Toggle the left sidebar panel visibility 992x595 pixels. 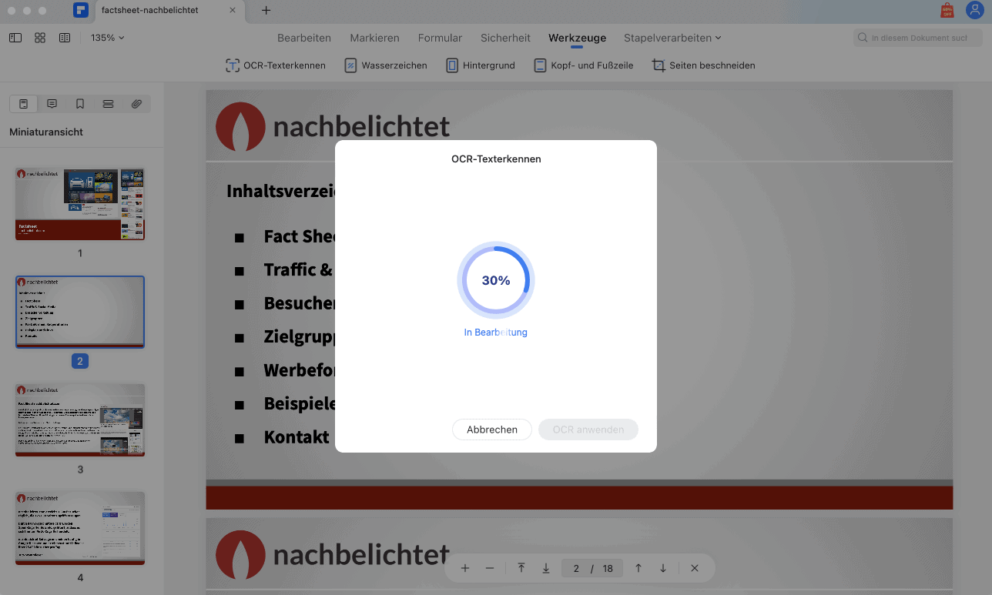coord(15,38)
